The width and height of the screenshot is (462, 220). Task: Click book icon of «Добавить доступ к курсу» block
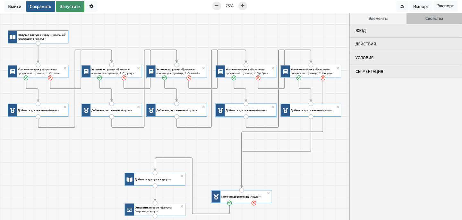[x=129, y=179]
